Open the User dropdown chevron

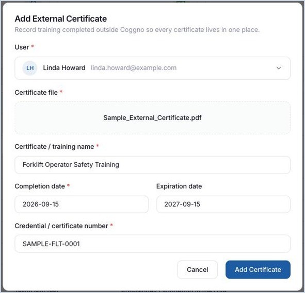coord(279,68)
